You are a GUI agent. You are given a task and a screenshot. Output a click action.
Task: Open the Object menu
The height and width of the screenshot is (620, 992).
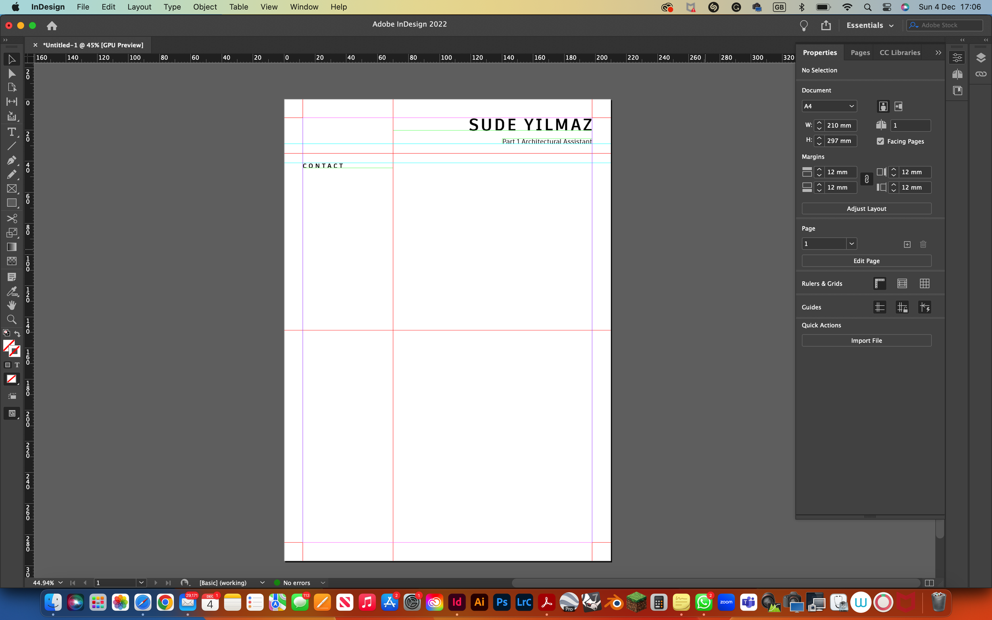click(x=205, y=7)
